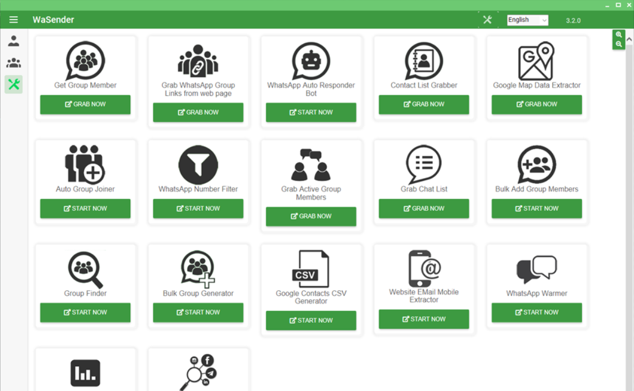Grab Now under Contact List Grabber
The width and height of the screenshot is (634, 391).
click(424, 104)
